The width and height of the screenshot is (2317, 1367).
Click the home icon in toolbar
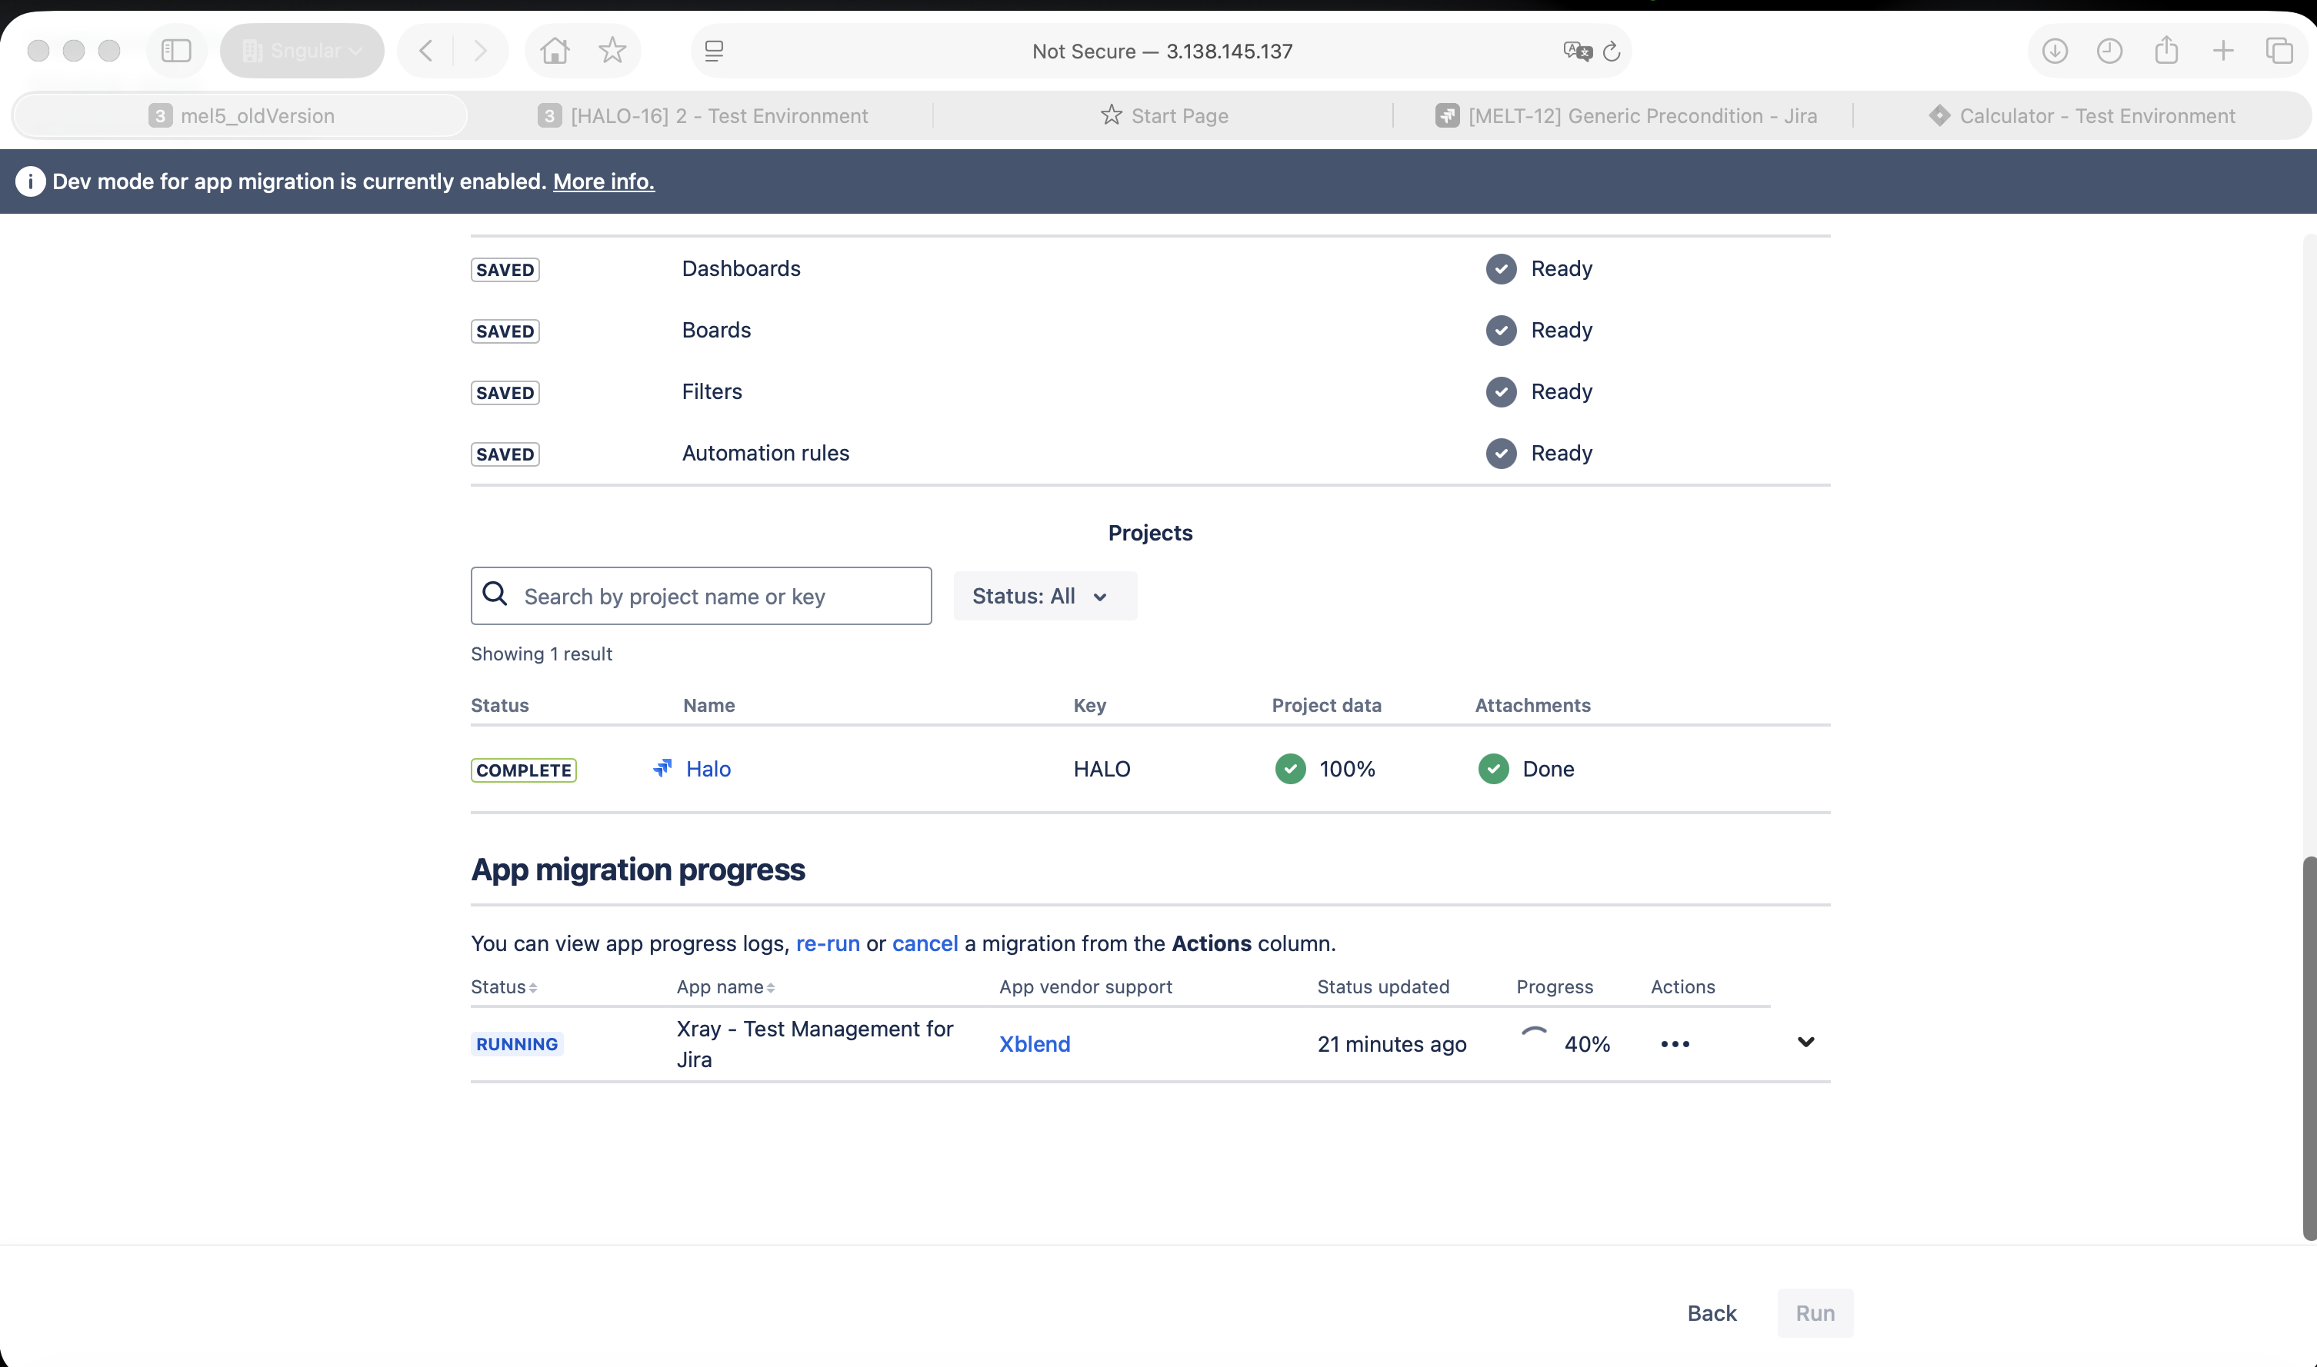[555, 51]
